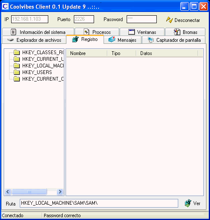Click the drive icon on Explorador de archivos tab
This screenshot has height=220, width=210.
(x=10, y=40)
